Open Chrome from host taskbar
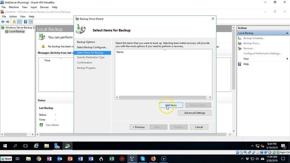Image resolution: width=290 pixels, height=163 pixels. (x=39, y=159)
